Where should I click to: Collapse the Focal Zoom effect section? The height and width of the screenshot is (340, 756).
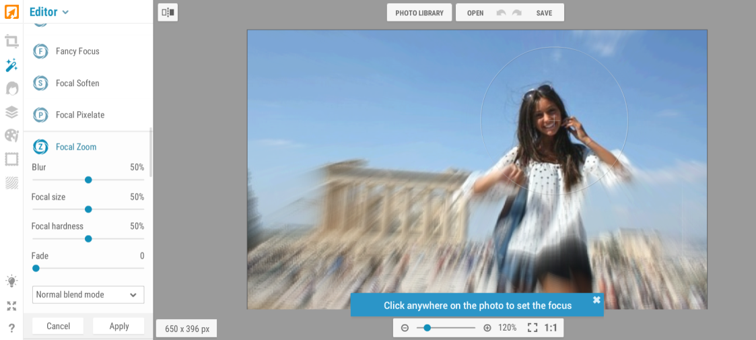tap(75, 147)
